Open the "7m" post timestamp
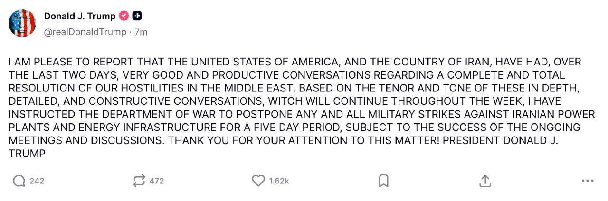608x201 pixels. pyautogui.click(x=141, y=32)
